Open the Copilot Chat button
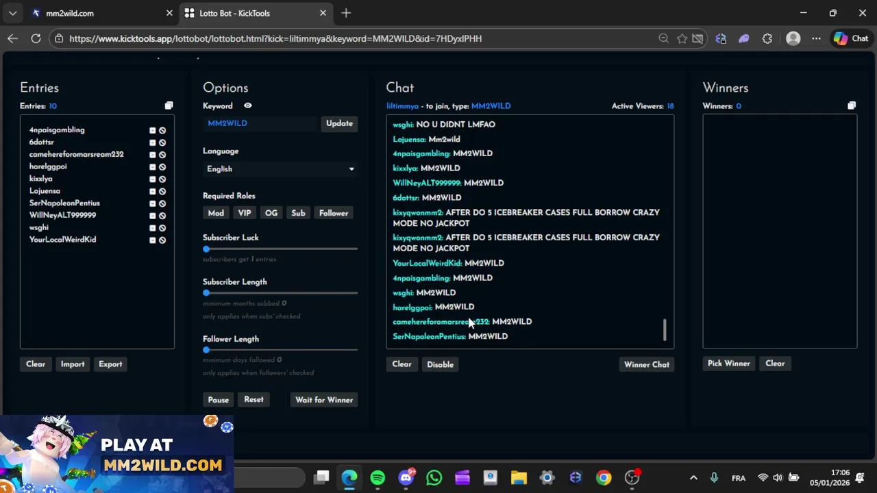Screen dimensions: 877x493 coord(851,38)
